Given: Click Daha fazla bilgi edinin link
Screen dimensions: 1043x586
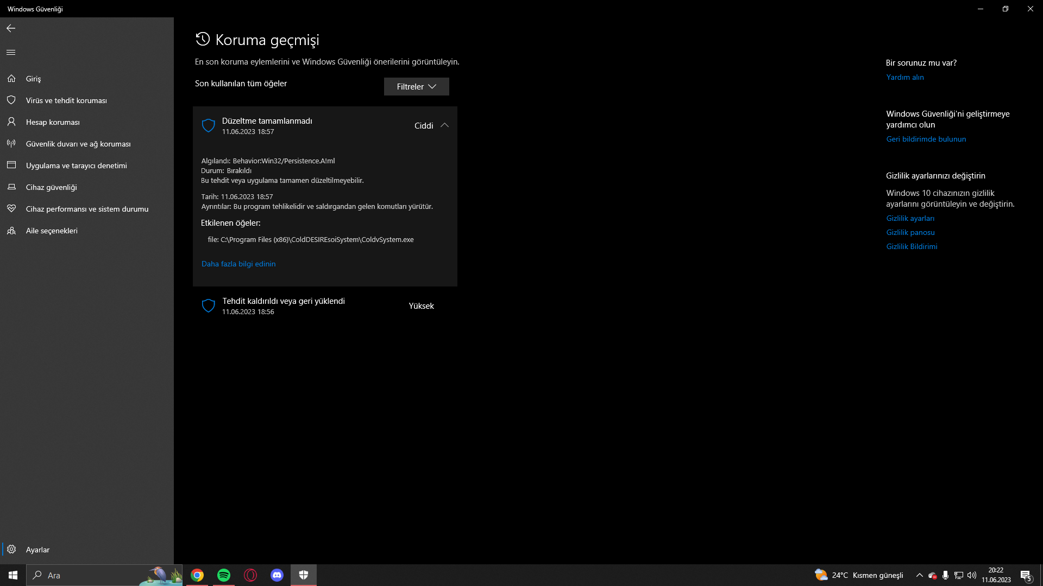Looking at the screenshot, I should point(238,264).
